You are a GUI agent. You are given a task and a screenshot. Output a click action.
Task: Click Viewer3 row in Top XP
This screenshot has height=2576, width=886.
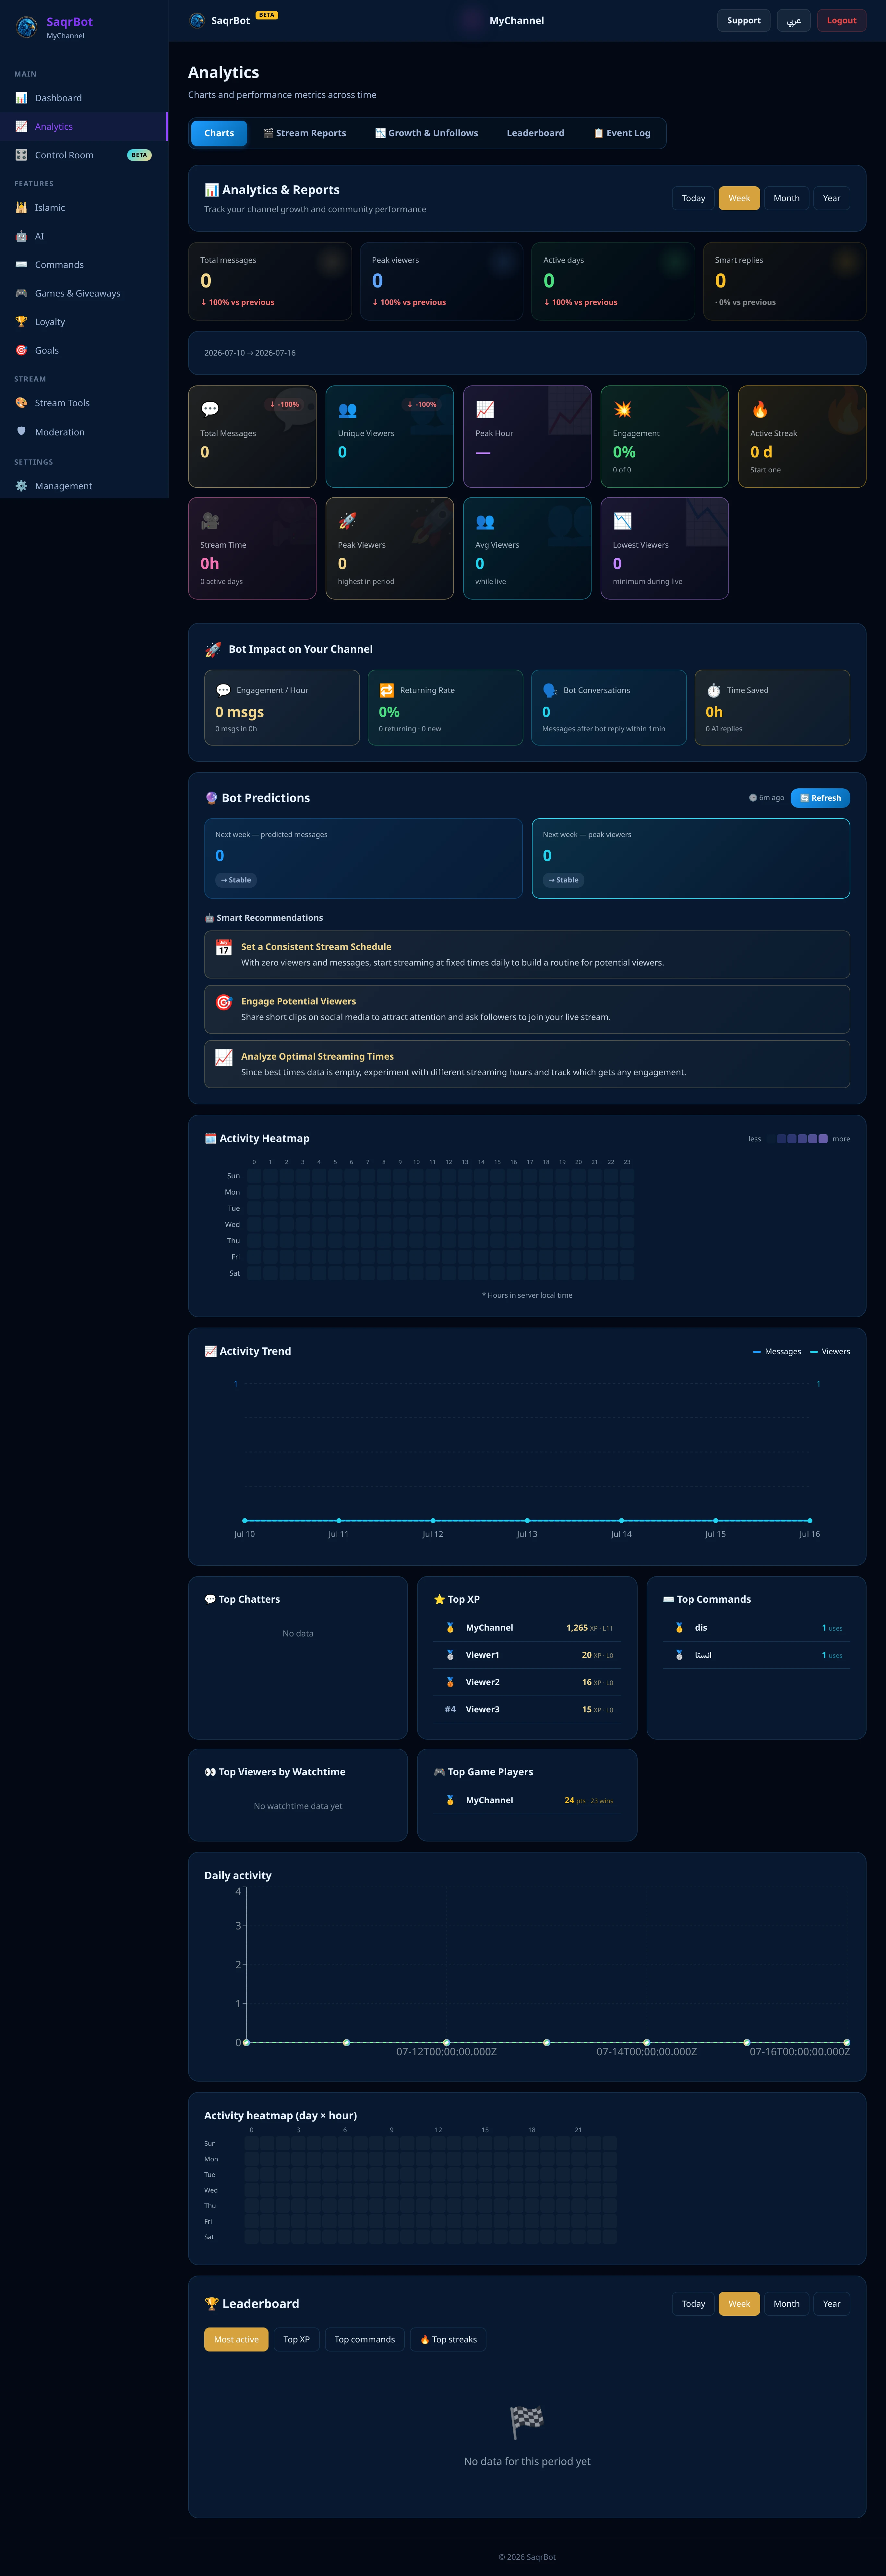tap(527, 1709)
